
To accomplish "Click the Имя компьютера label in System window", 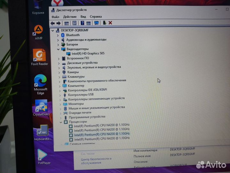I will pos(146,150).
